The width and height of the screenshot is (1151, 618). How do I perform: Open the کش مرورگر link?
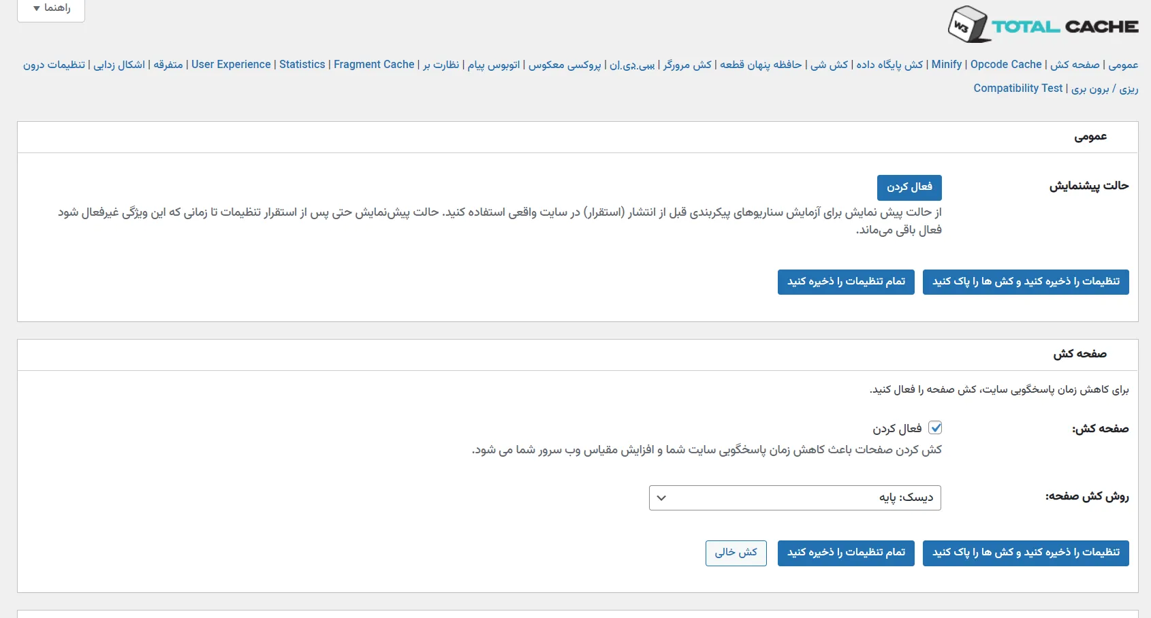(687, 65)
